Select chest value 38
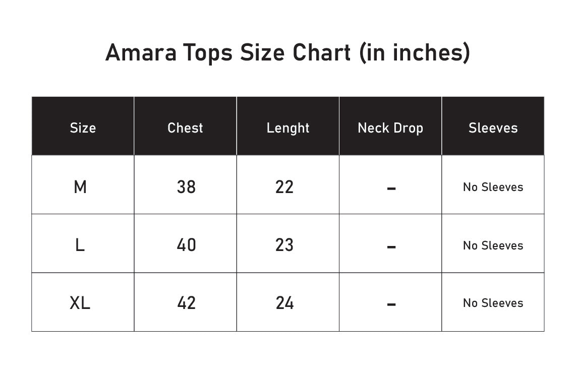 coord(186,187)
